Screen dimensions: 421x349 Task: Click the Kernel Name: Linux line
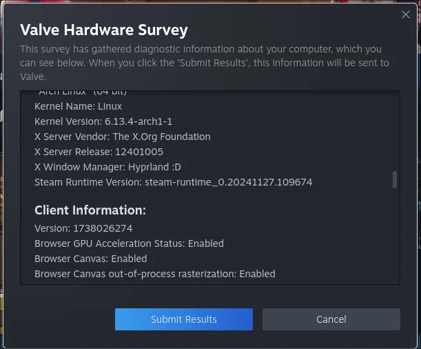tap(78, 106)
